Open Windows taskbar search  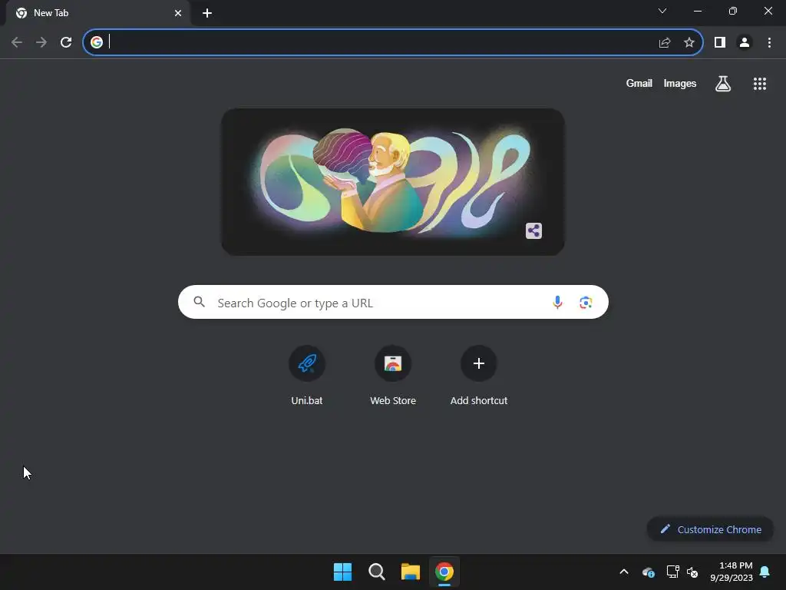click(376, 572)
